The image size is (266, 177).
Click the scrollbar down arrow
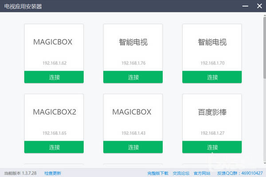coord(265,163)
